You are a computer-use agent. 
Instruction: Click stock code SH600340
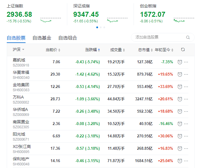point(21,78)
